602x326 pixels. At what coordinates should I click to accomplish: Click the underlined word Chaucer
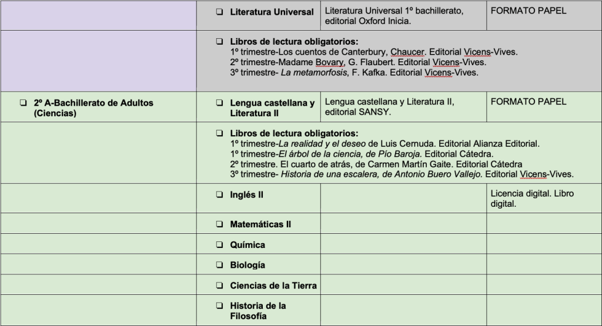click(x=407, y=52)
